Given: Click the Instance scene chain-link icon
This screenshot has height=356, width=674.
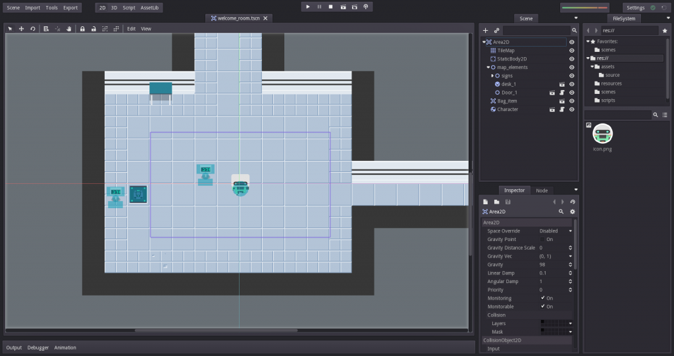Looking at the screenshot, I should [x=496, y=30].
